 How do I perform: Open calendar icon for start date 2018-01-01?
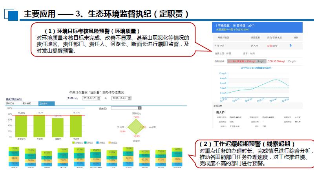coord(99,98)
